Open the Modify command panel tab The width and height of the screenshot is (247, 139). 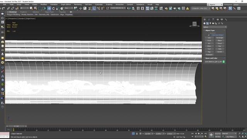[209, 20]
